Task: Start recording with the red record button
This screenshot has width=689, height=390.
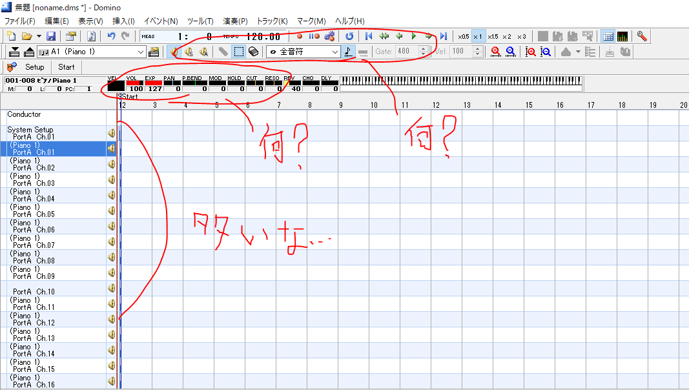Action: click(300, 36)
